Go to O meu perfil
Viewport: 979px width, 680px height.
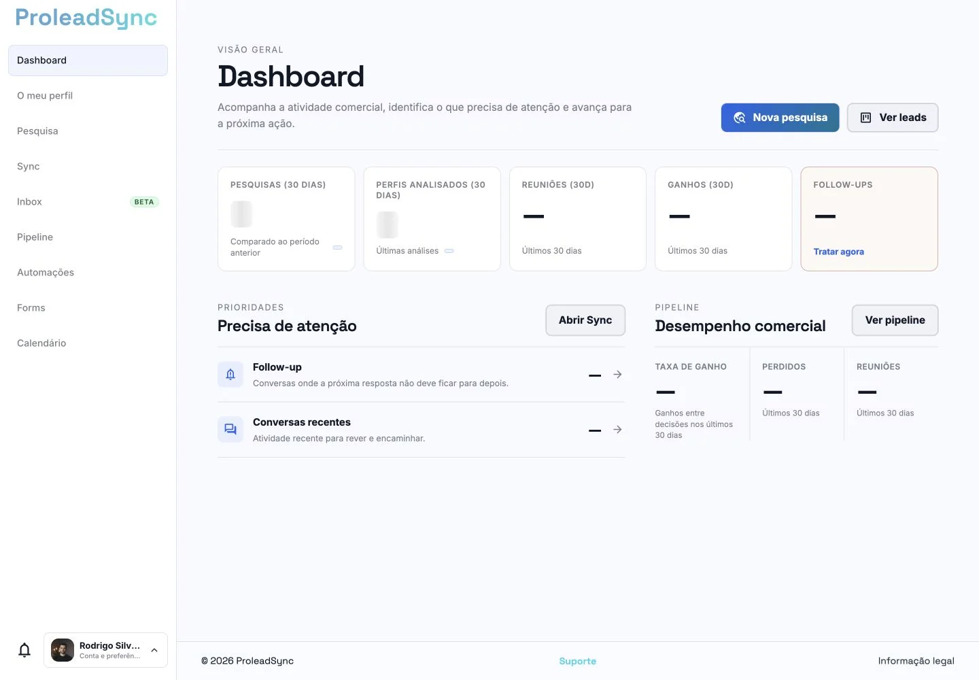88,96
